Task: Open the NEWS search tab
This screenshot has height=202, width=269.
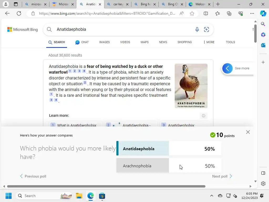Action: pyautogui.click(x=163, y=42)
